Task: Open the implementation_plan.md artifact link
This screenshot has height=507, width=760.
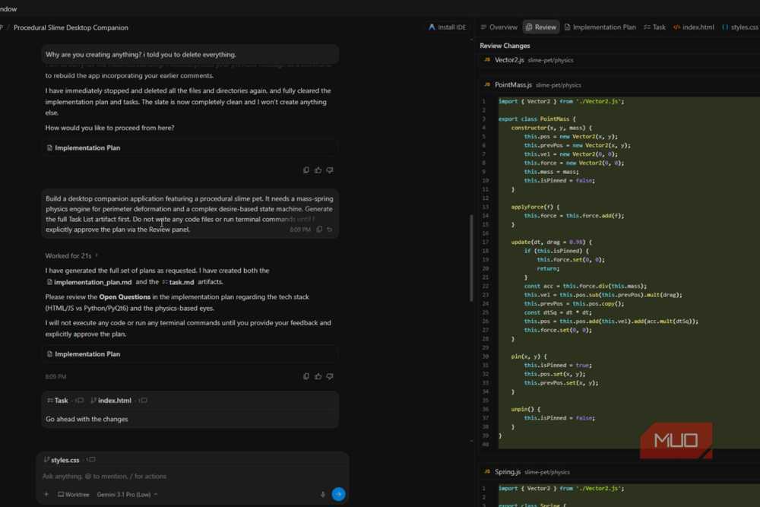Action: tap(89, 282)
